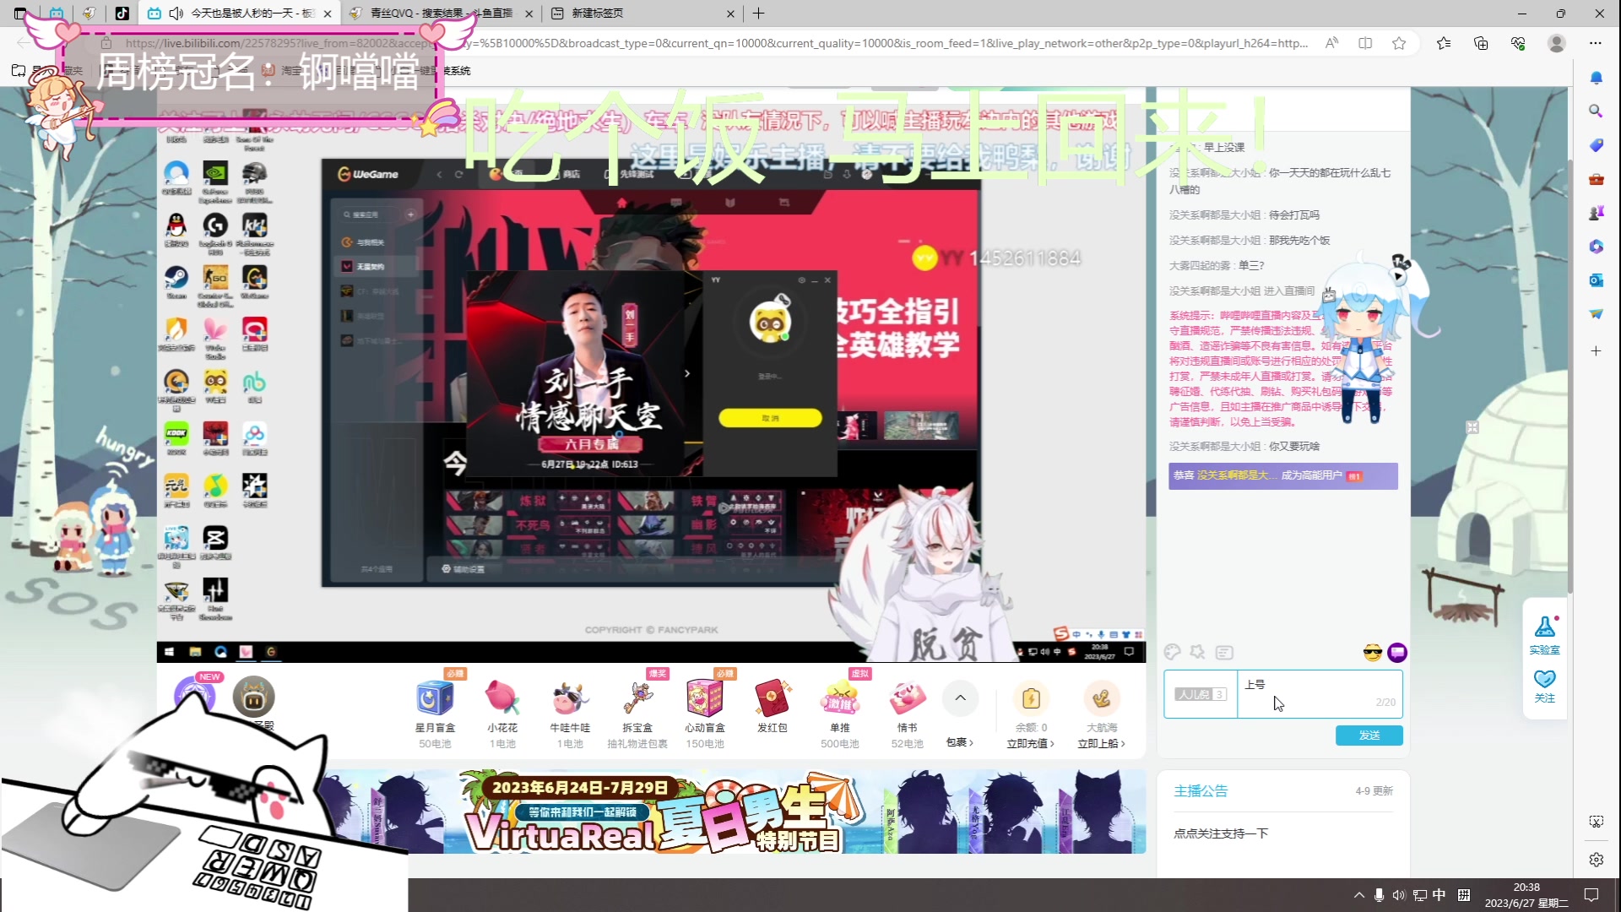The image size is (1621, 912).
Task: Switch input language 中 indicator
Action: coord(1439,895)
